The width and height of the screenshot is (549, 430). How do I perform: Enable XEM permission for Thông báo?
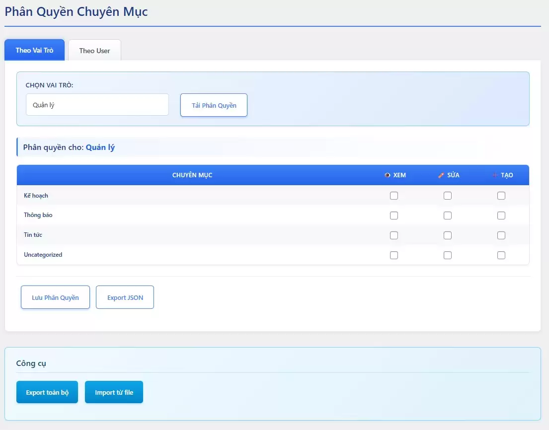[394, 215]
